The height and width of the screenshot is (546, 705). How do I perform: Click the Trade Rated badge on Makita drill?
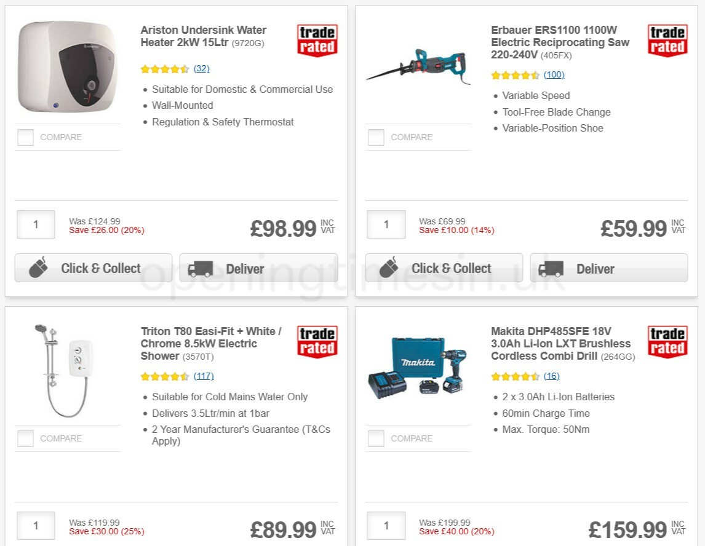667,342
